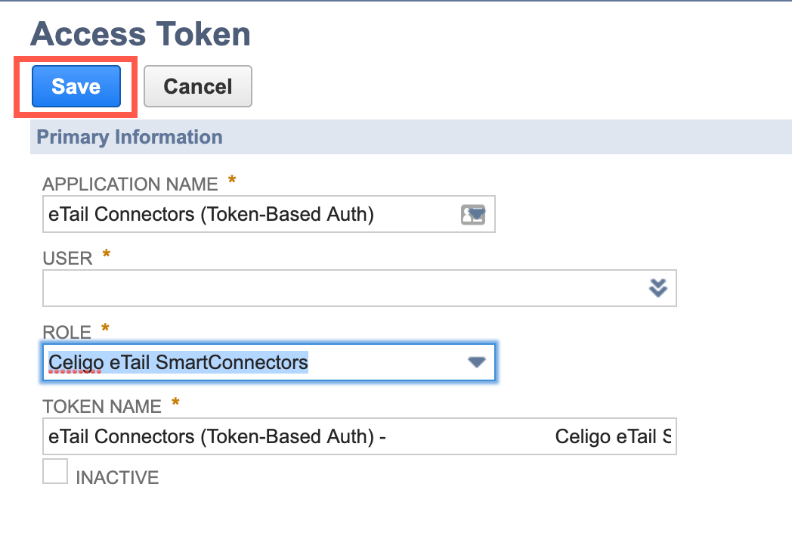The image size is (792, 549).
Task: Click Cancel to discard the token
Action: click(x=197, y=86)
